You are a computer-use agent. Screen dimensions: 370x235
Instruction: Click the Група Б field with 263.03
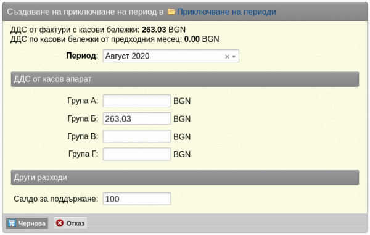click(x=137, y=118)
